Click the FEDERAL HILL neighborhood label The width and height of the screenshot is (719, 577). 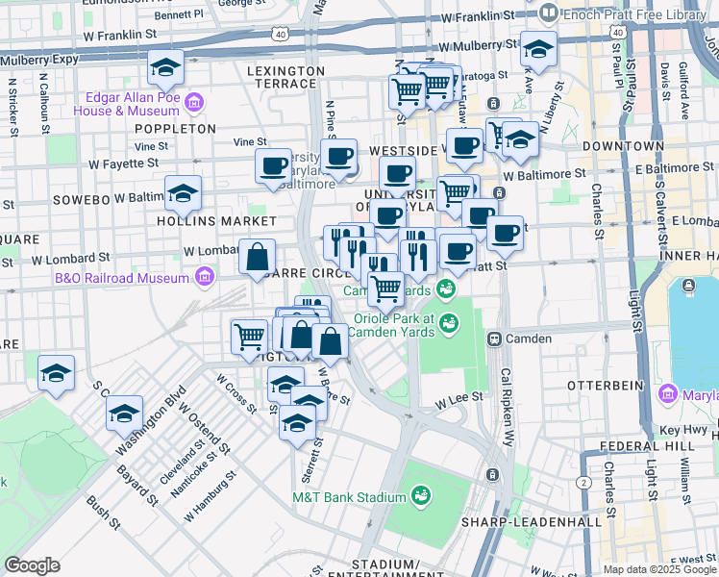[647, 446]
